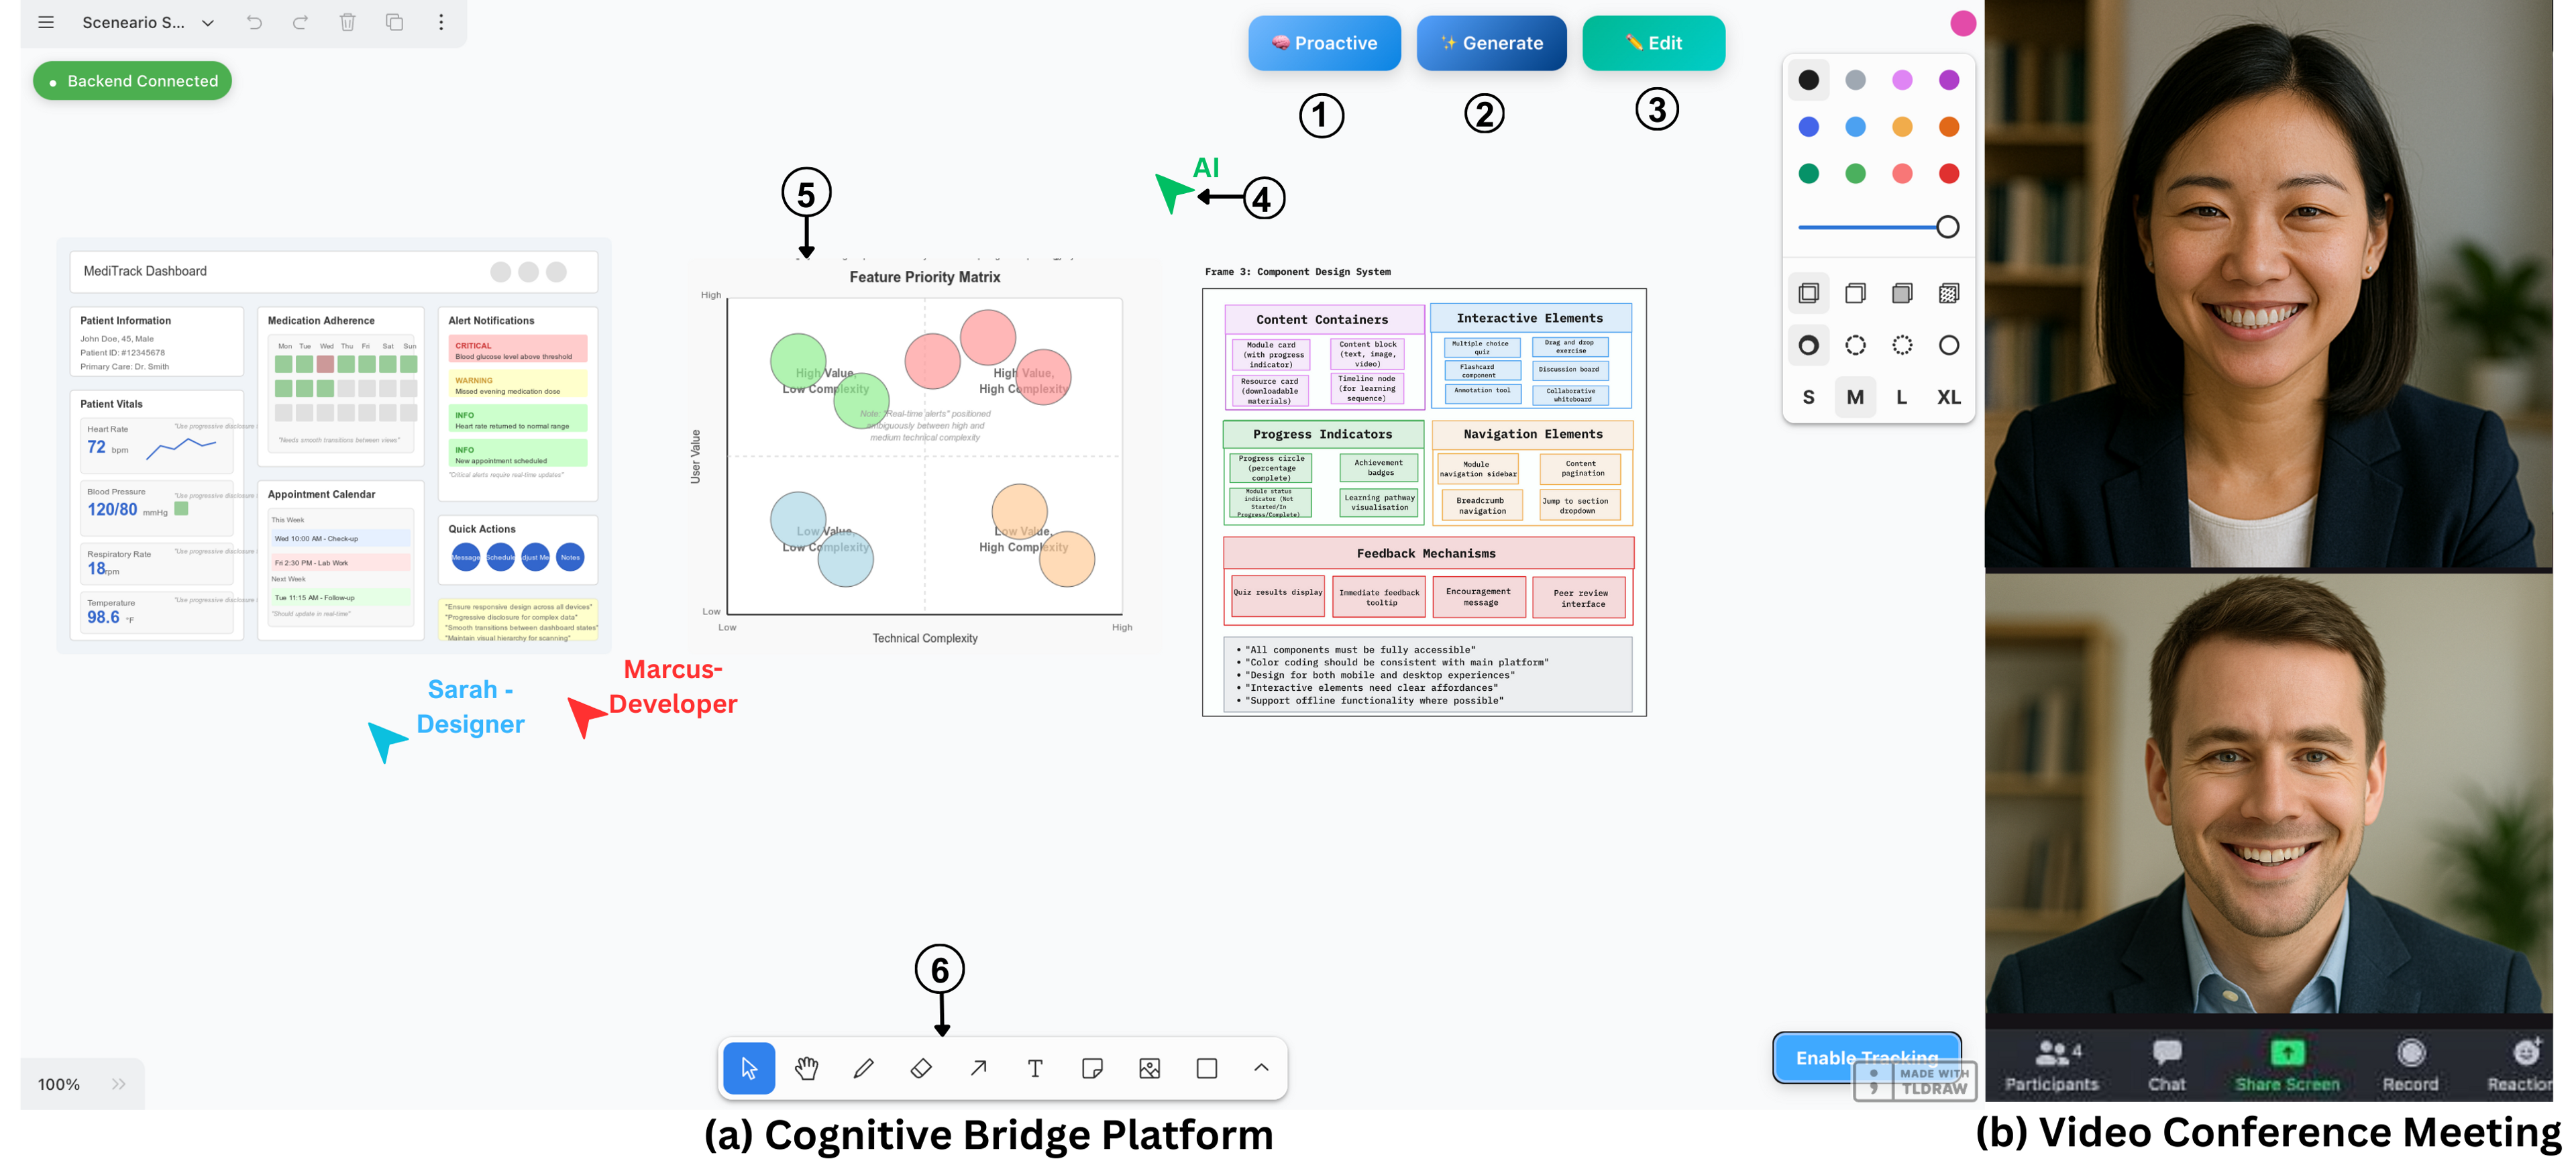The image size is (2576, 1171).
Task: Expand the extra tools chevron on toolbar
Action: 1260,1068
